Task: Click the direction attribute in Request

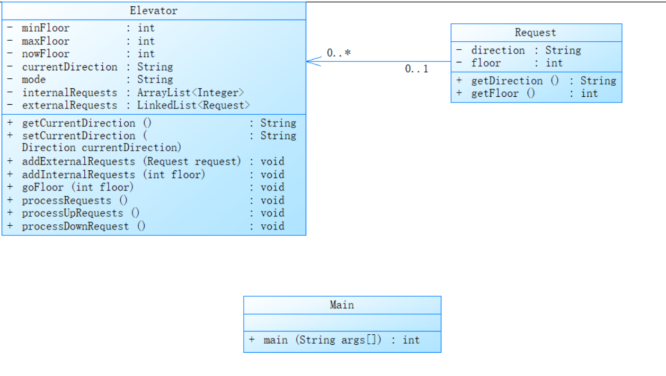Action: click(498, 50)
